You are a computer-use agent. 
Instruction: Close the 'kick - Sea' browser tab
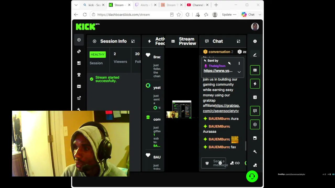click(103, 5)
